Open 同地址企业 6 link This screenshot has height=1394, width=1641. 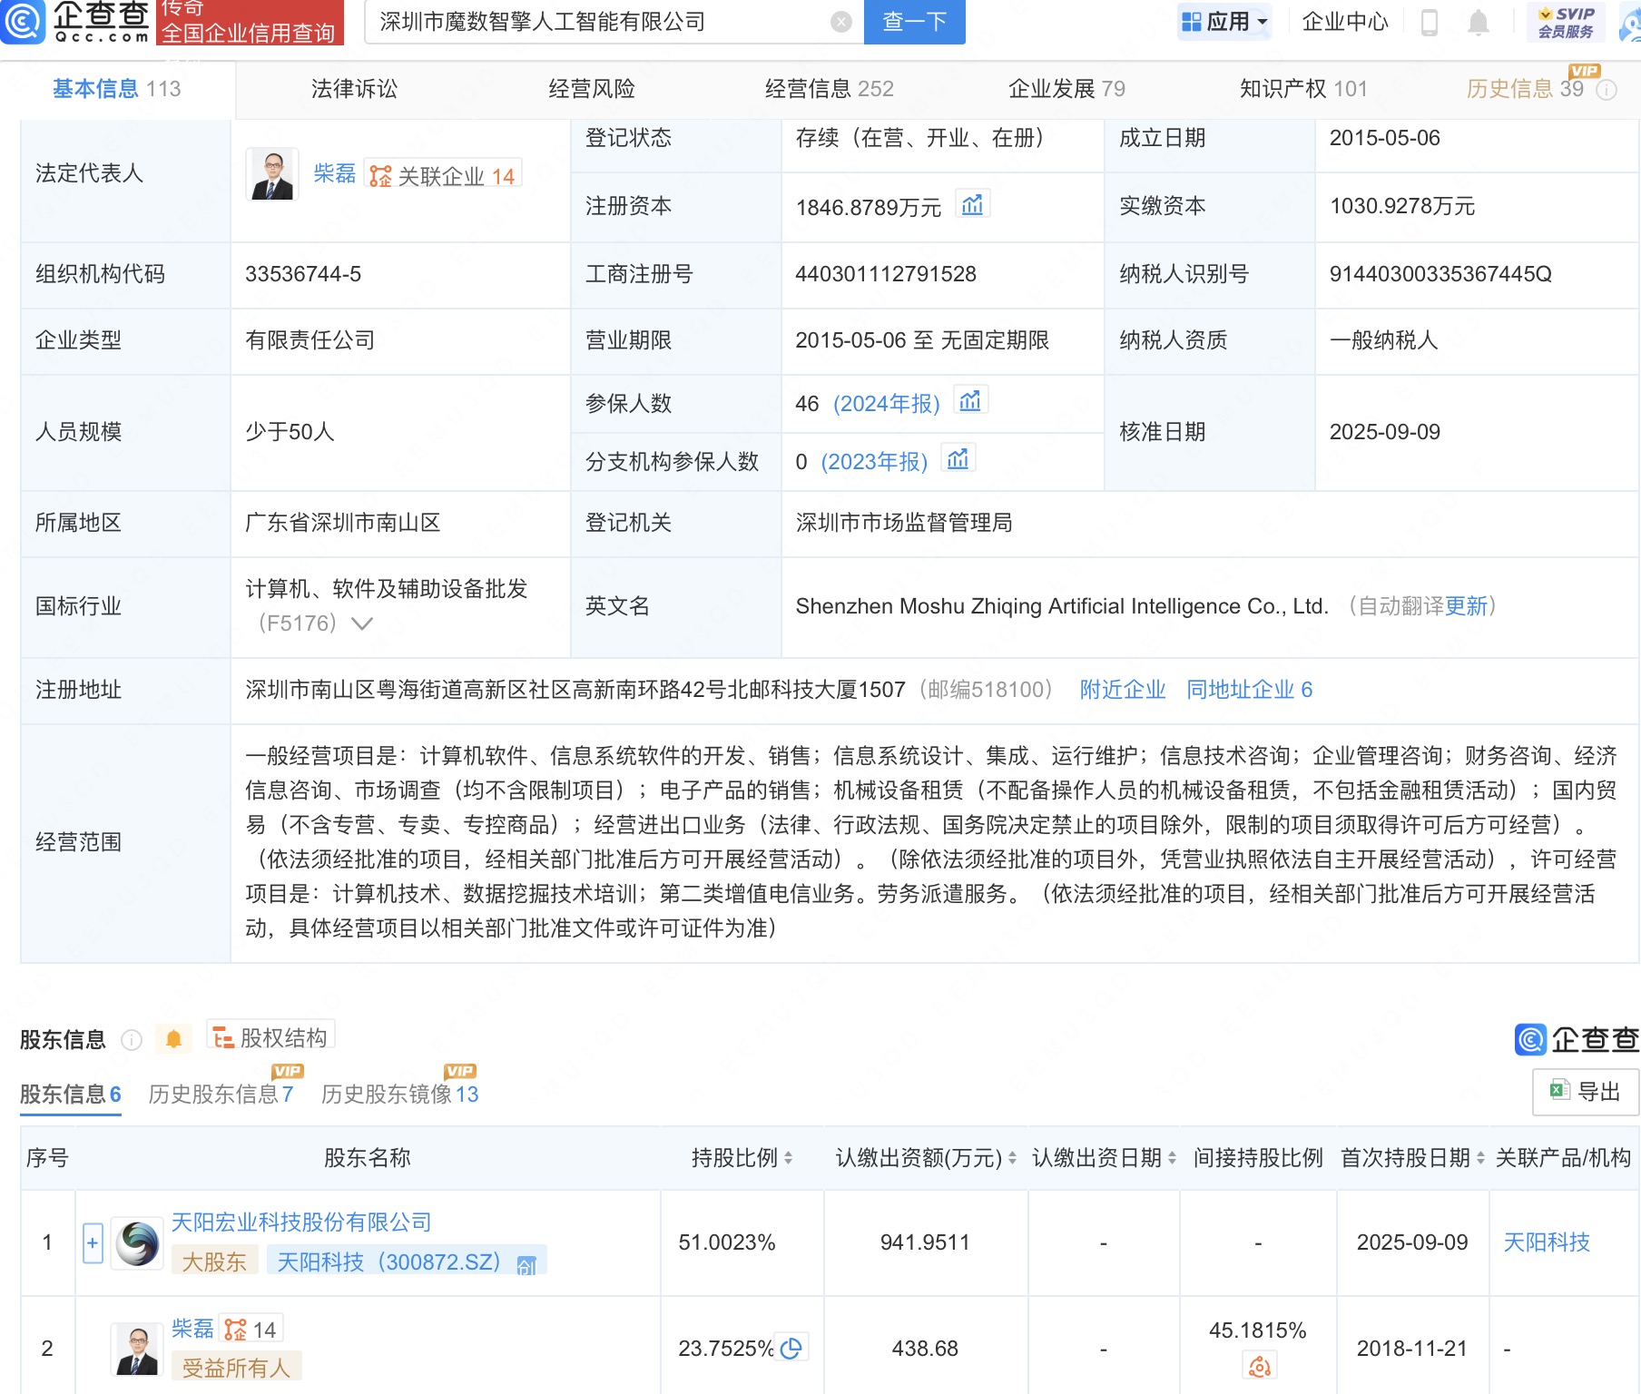[x=1249, y=690]
